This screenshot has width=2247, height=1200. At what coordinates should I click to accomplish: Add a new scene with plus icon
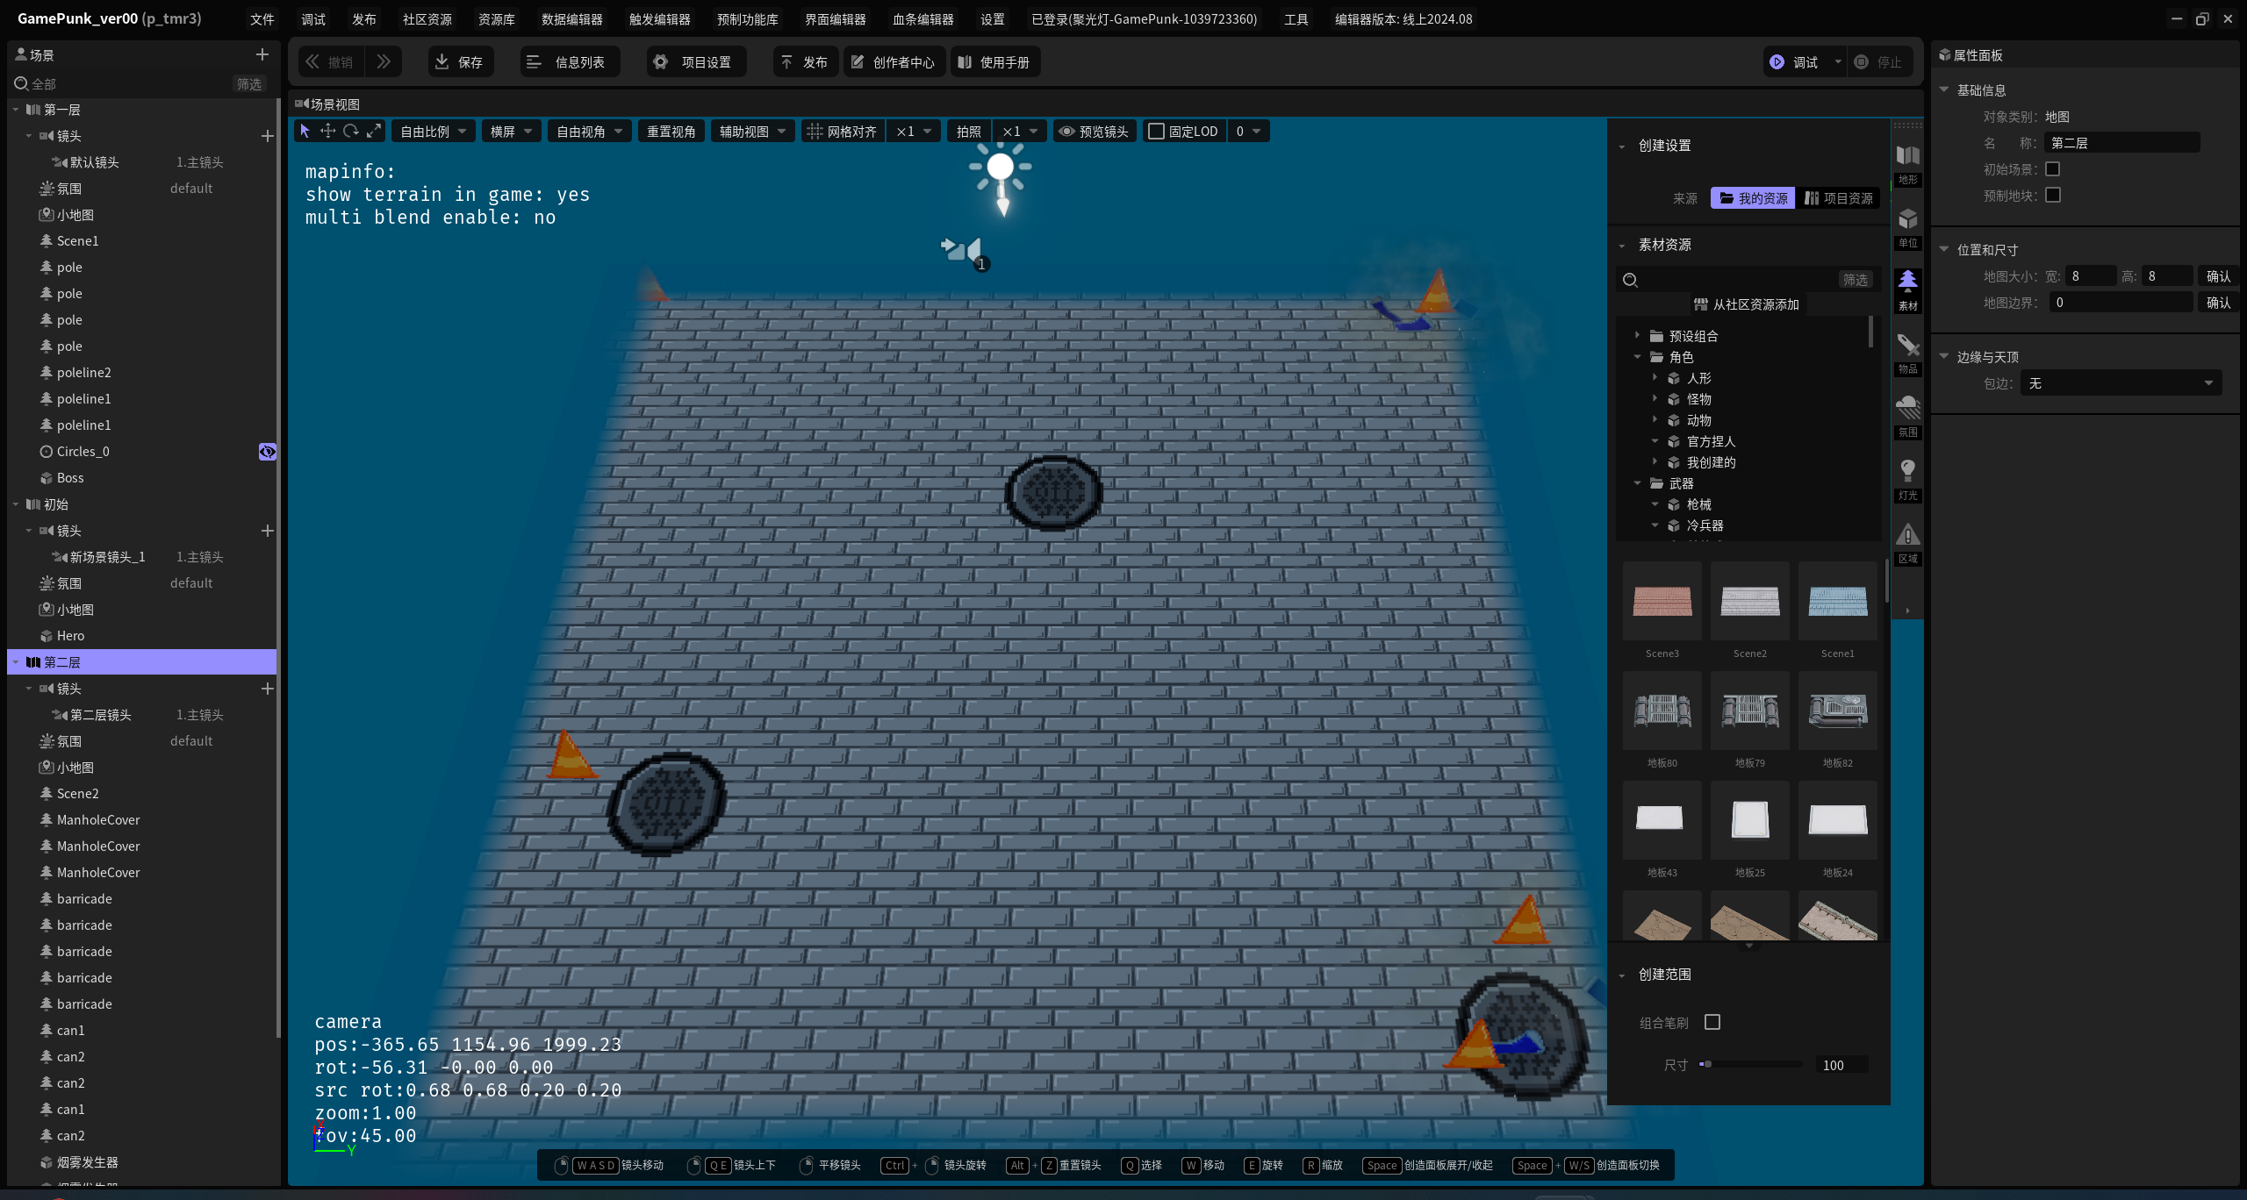point(262,54)
